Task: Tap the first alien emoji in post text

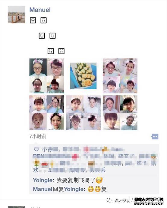Action: click(x=33, y=20)
